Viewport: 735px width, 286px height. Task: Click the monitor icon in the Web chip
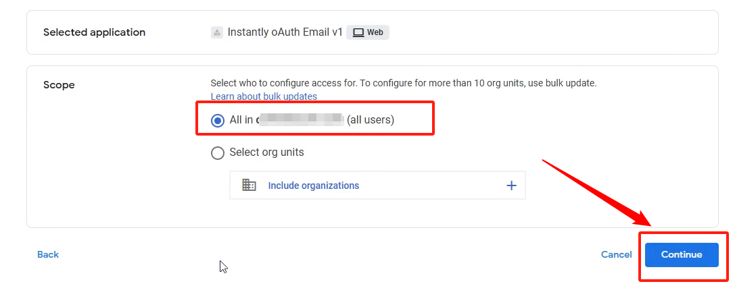[358, 32]
